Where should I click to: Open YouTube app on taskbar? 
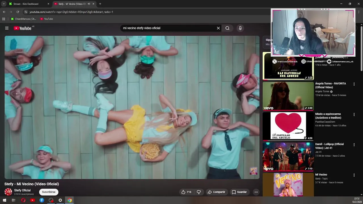[x=33, y=200]
